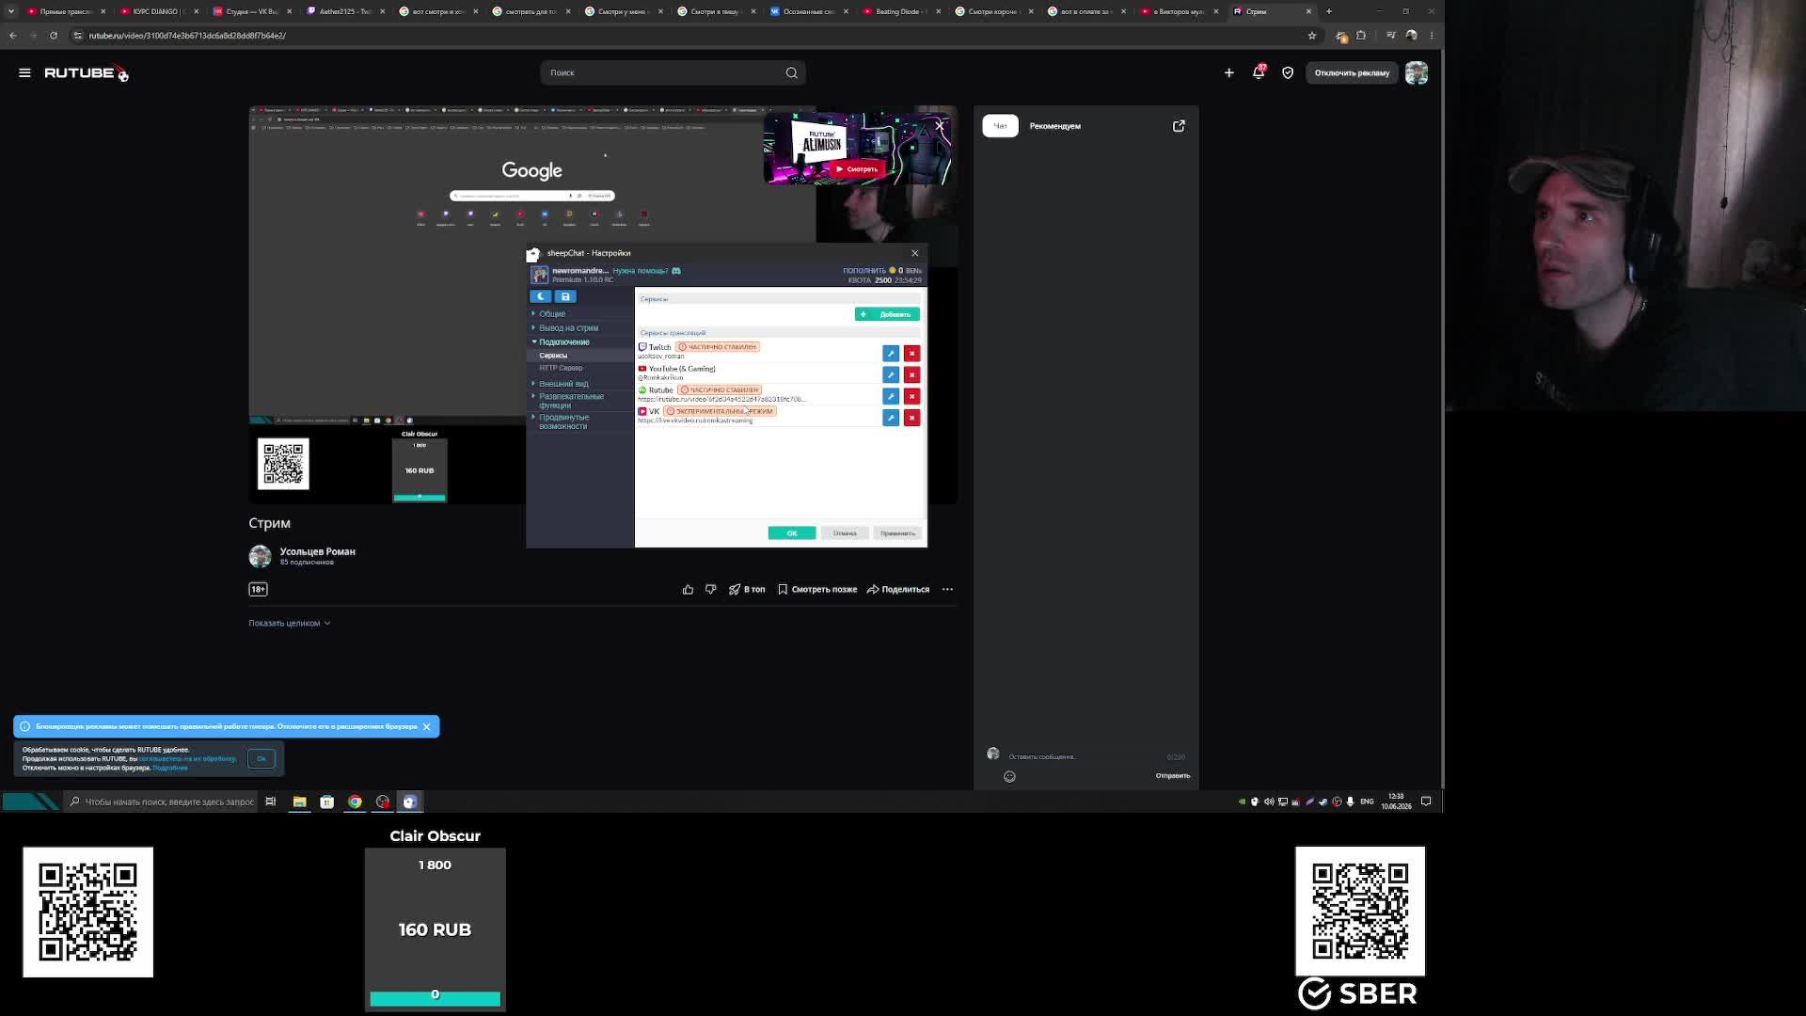Delete the VK service

(x=911, y=418)
